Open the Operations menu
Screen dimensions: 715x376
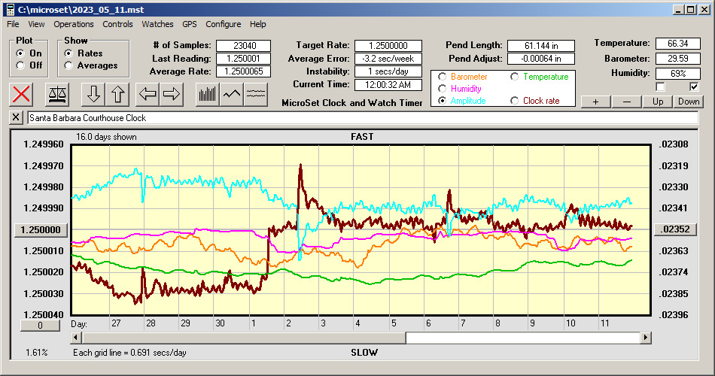74,24
